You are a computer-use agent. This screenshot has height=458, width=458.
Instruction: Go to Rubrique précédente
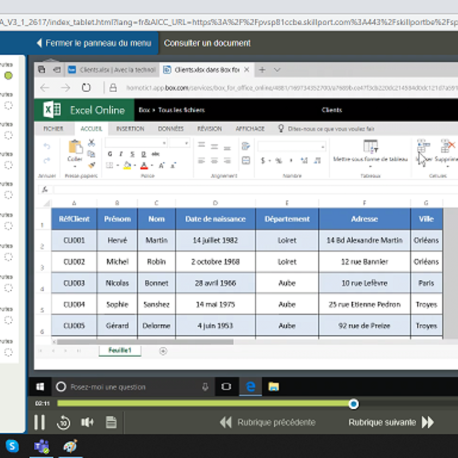(267, 422)
